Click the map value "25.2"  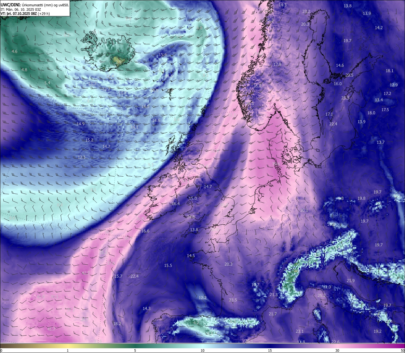tap(321, 295)
